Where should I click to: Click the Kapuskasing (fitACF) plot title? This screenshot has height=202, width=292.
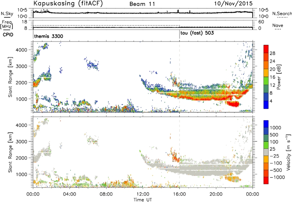(68, 3)
